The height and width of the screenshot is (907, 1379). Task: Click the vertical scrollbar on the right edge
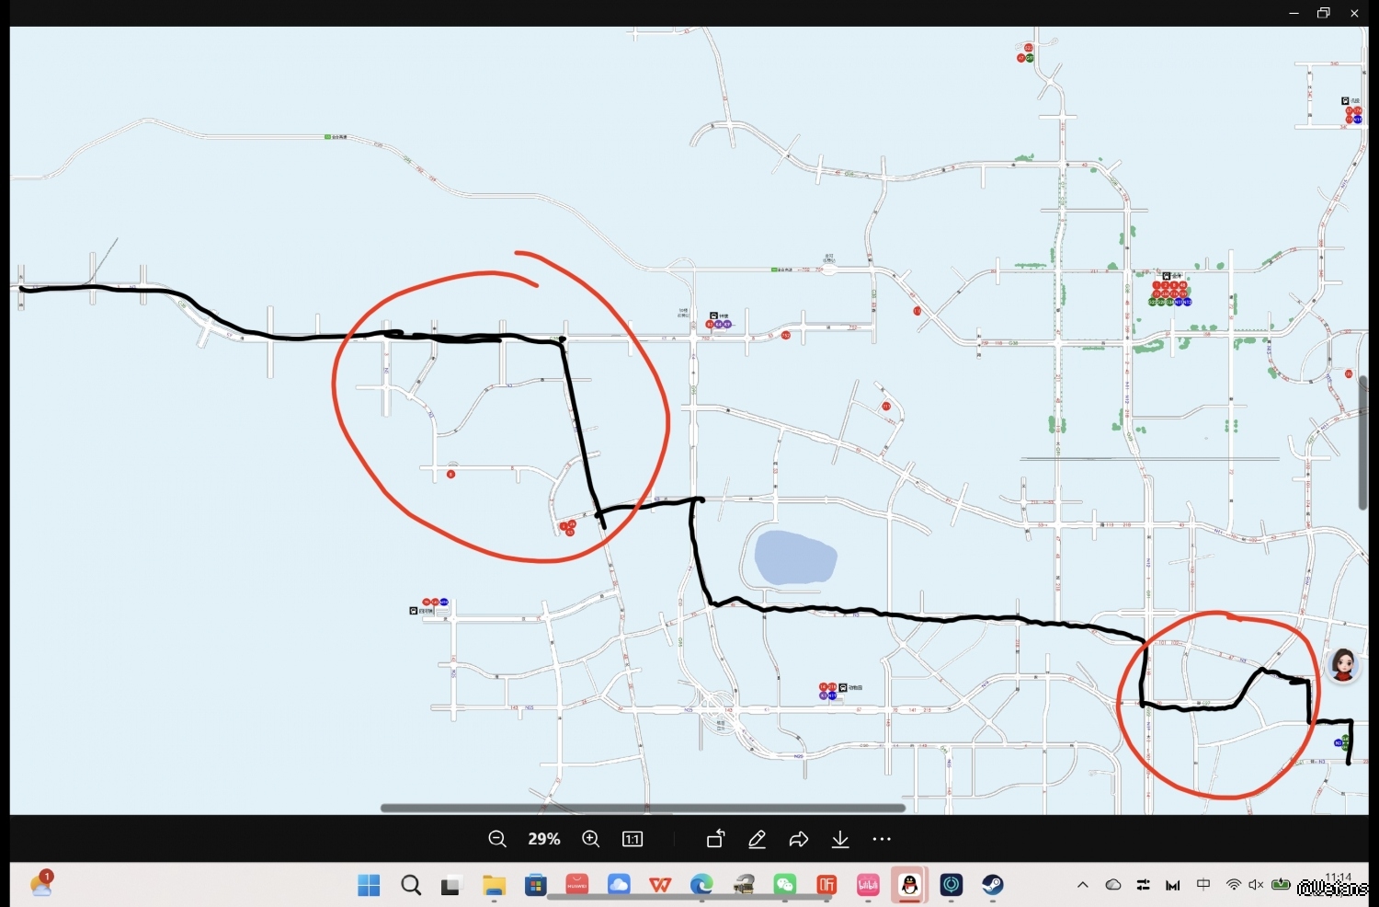(x=1362, y=442)
